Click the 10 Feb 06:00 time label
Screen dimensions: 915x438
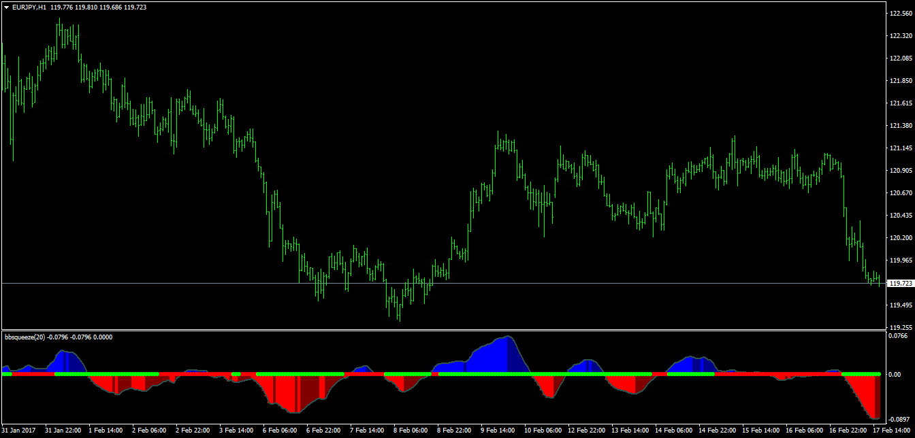543,431
